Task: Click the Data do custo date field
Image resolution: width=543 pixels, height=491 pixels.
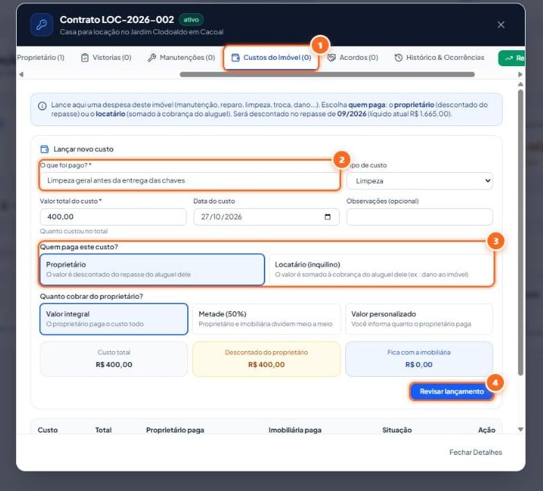Action: pyautogui.click(x=266, y=217)
